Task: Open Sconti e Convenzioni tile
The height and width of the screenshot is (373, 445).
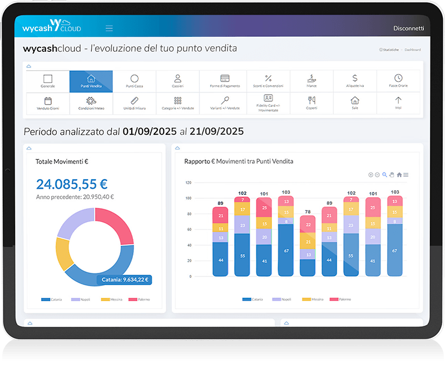Action: (x=268, y=81)
